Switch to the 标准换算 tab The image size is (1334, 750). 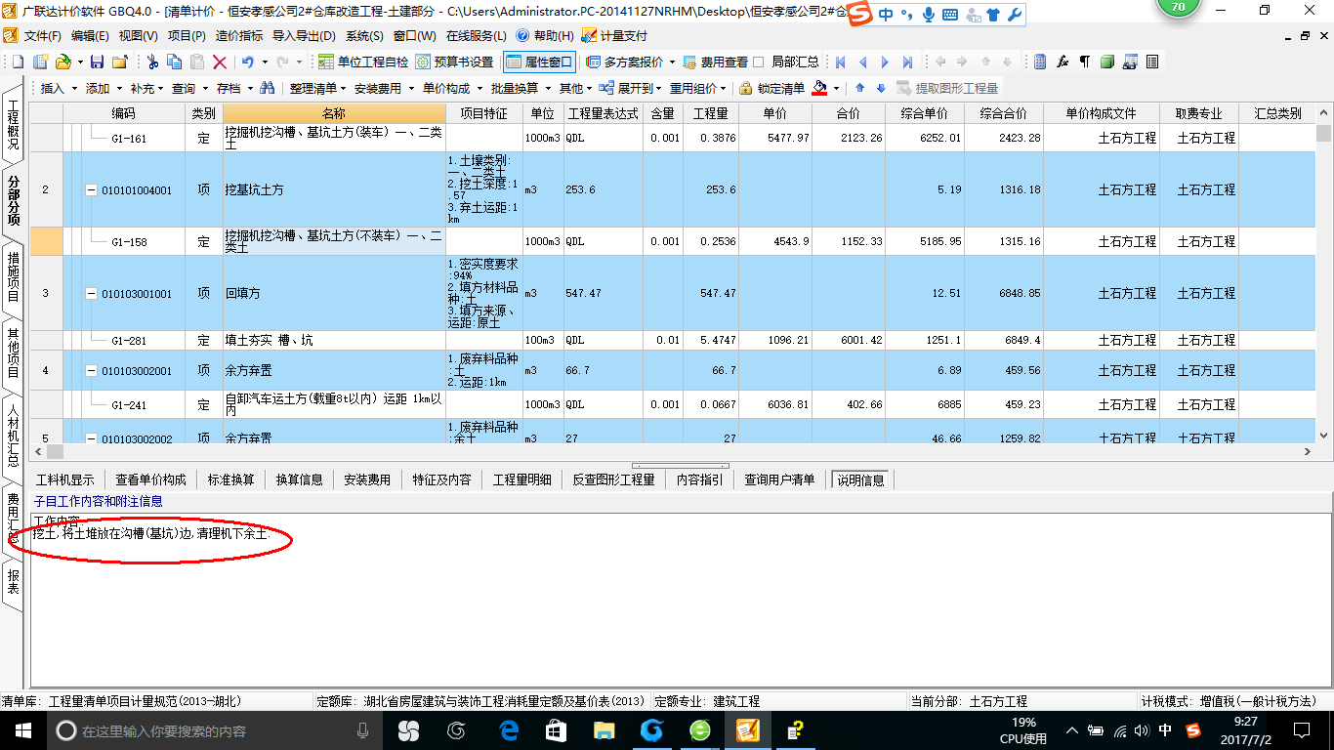(x=231, y=479)
